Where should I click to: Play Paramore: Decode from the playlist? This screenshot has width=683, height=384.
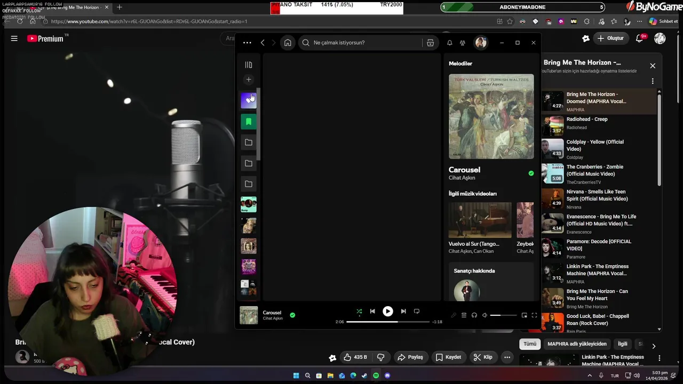click(598, 249)
